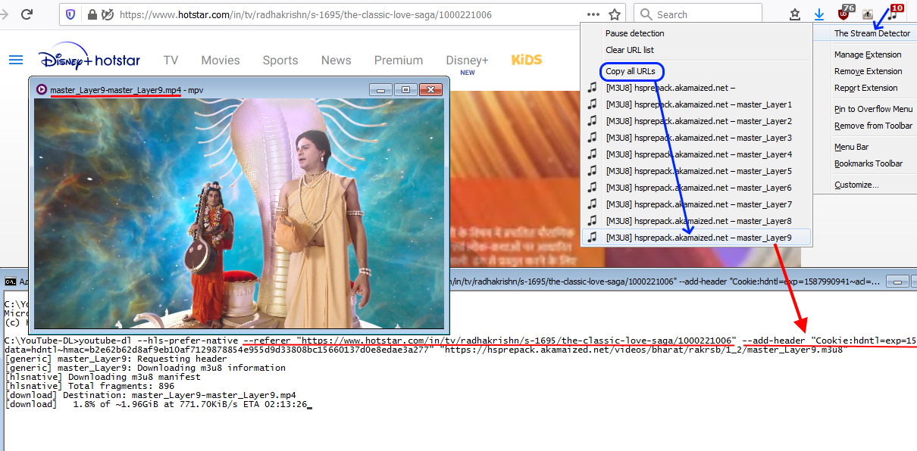917x451 pixels.
Task: Choose Clear URL list
Action: (x=696, y=50)
